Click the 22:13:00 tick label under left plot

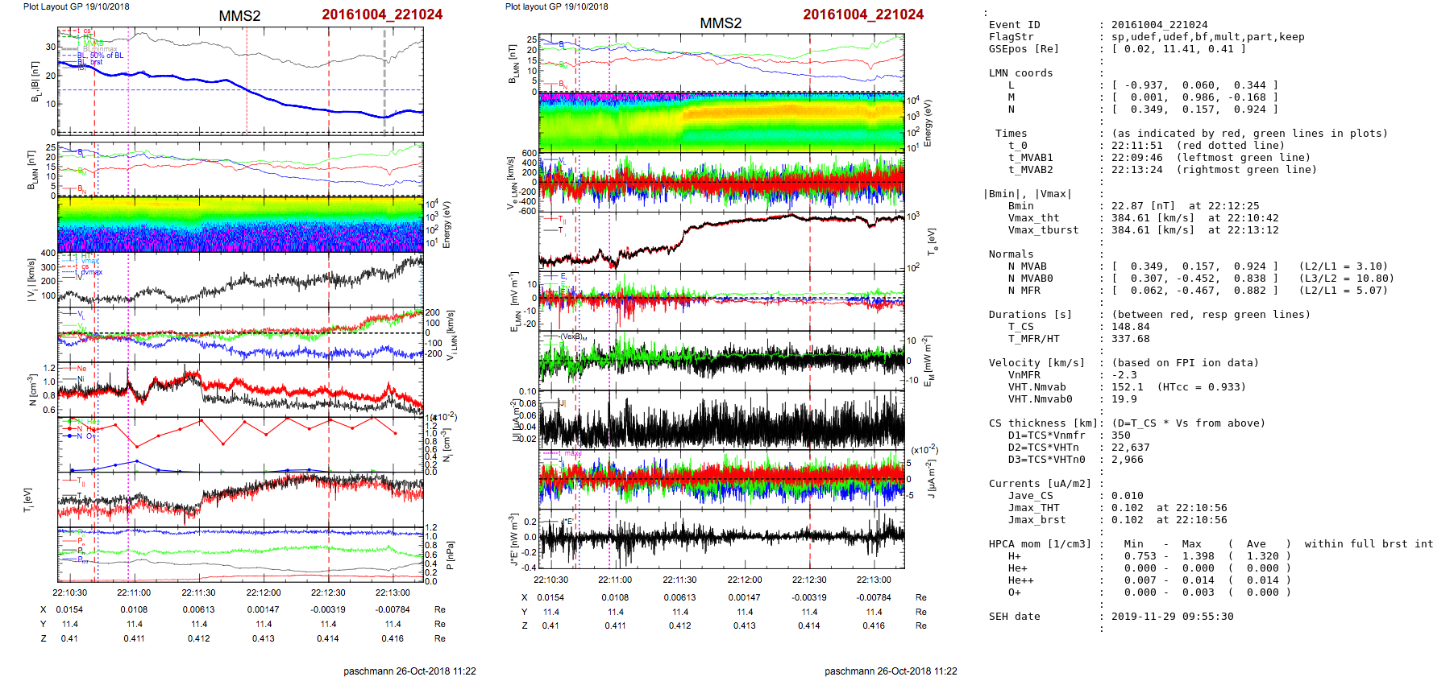point(393,592)
